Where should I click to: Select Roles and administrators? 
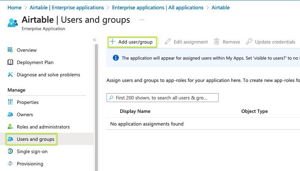(43, 127)
